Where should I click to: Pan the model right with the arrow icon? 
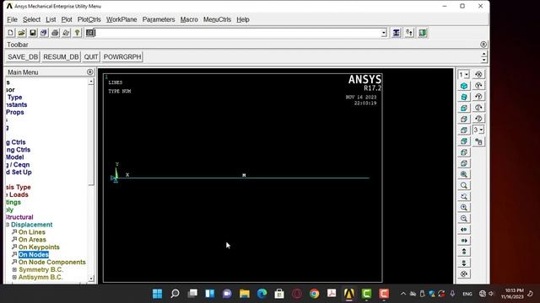(x=464, y=241)
